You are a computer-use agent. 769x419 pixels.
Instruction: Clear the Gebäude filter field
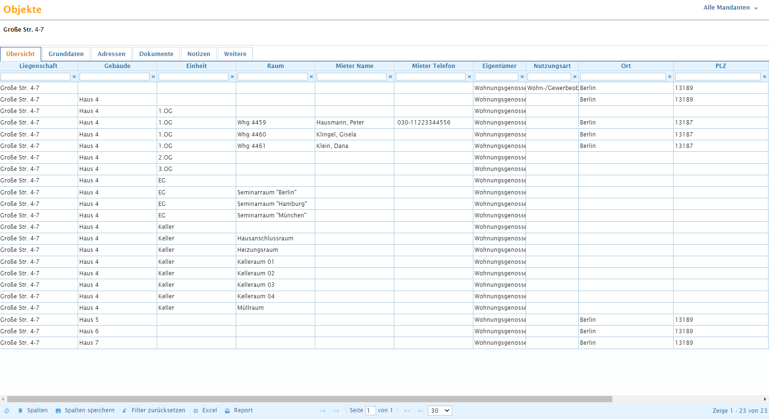pos(153,77)
